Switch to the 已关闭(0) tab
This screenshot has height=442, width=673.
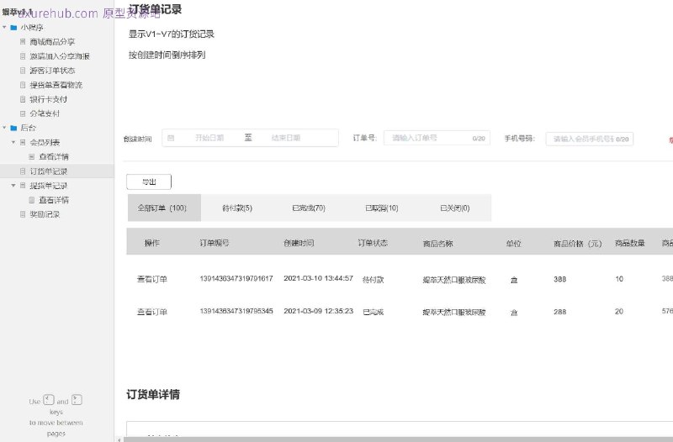click(454, 208)
